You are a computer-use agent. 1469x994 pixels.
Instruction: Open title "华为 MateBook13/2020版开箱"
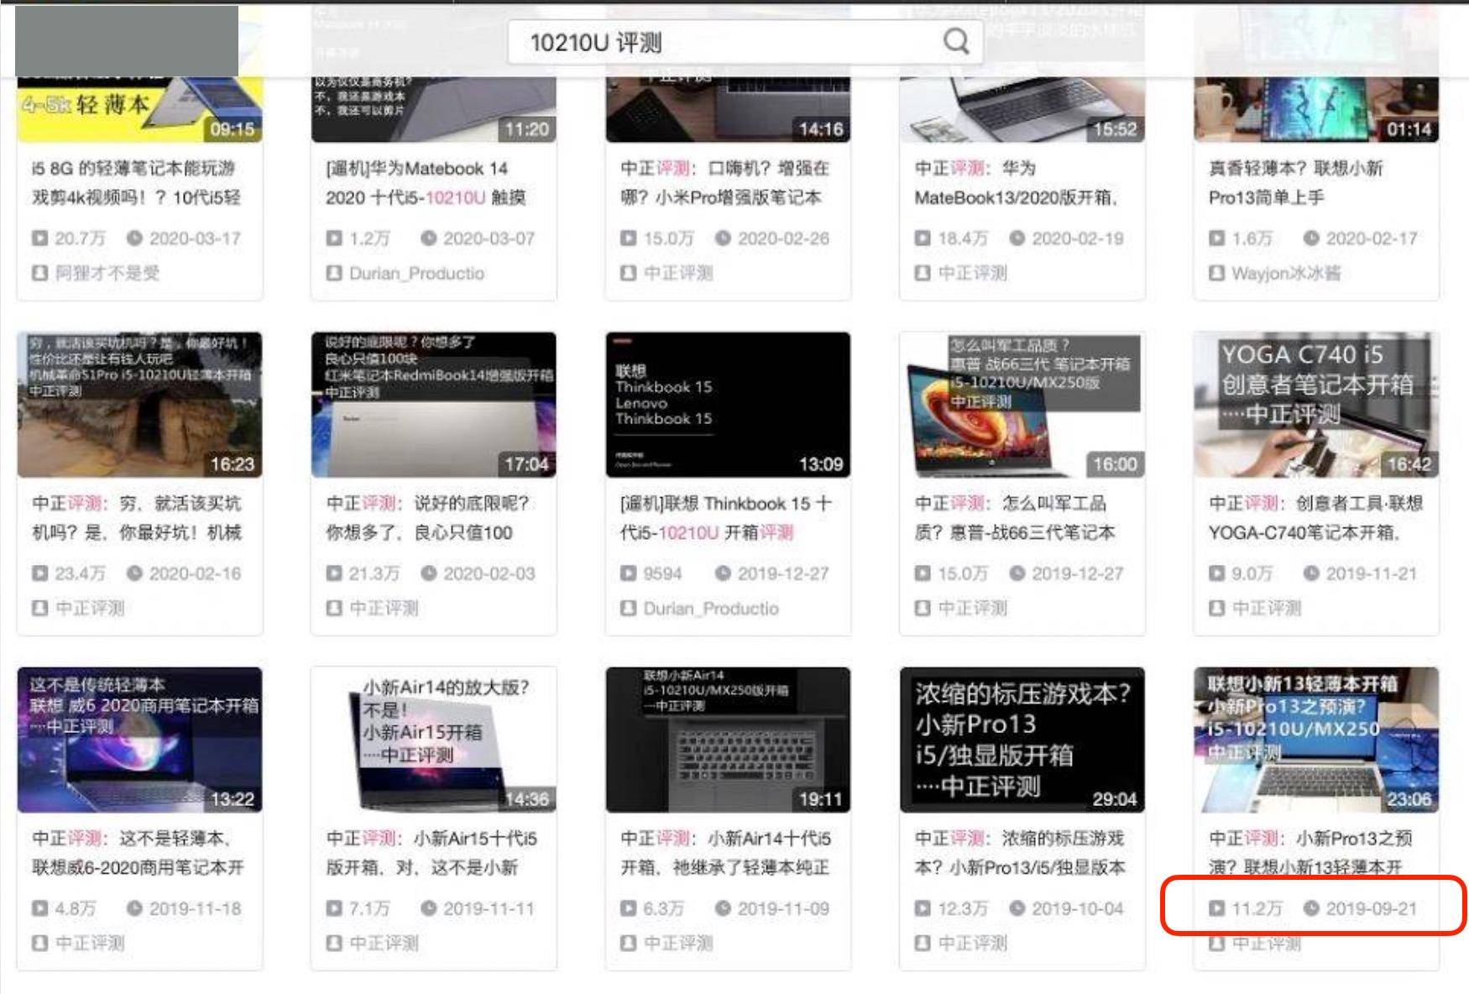pos(1017,183)
